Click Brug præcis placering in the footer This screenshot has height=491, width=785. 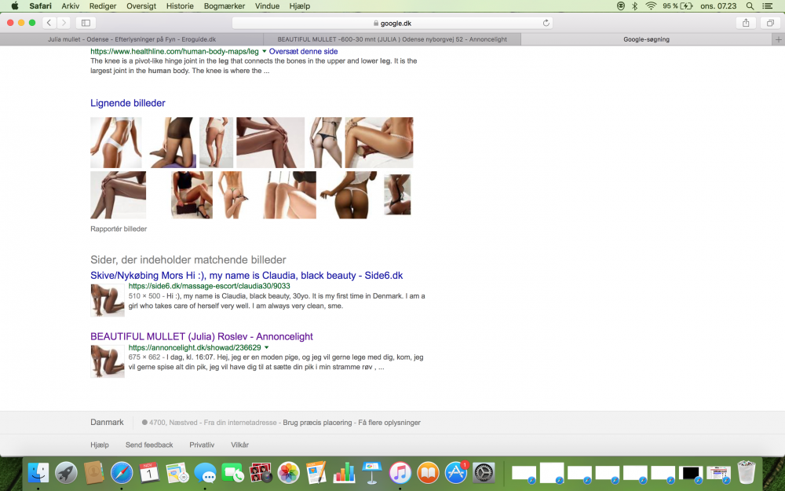(x=317, y=423)
